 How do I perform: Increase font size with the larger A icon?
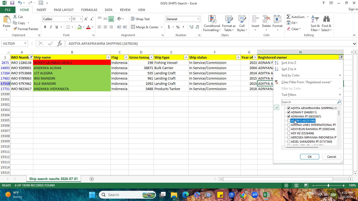86,19
